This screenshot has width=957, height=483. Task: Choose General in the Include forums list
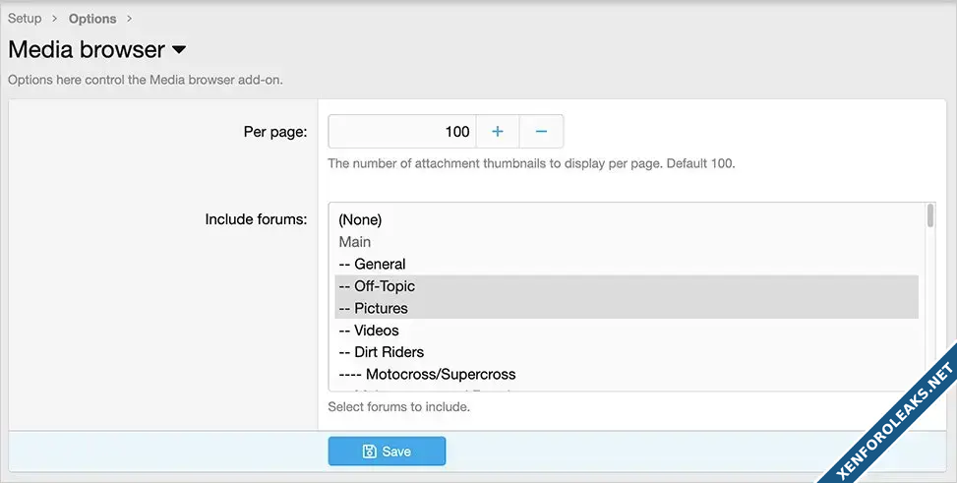[x=372, y=264]
